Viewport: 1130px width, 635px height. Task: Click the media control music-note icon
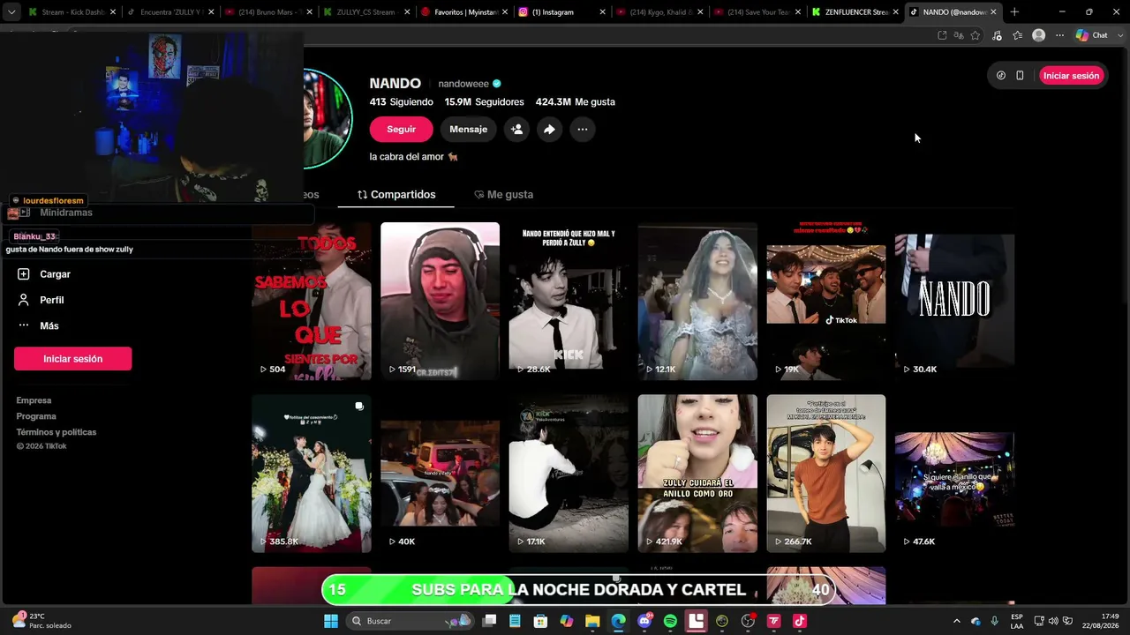[997, 35]
